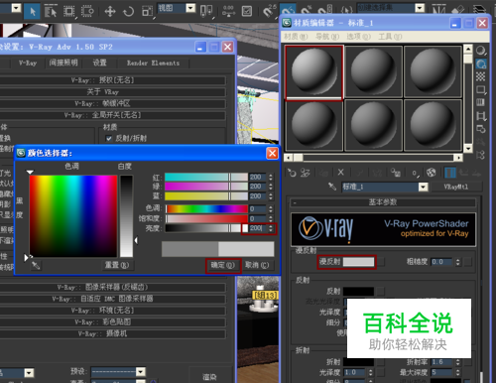The image size is (496, 383).
Task: Click Make Preview icon in side toolbar
Action: pos(481,116)
